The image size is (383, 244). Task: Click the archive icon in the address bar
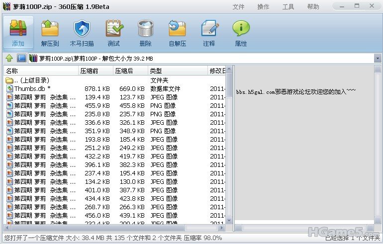[x=33, y=58]
